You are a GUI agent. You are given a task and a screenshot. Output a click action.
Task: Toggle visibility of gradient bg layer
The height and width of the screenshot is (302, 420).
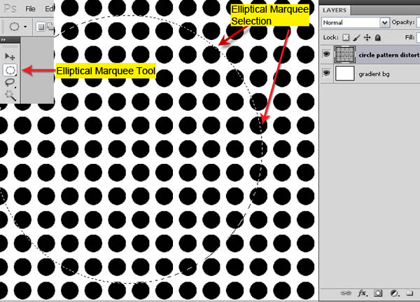(x=327, y=73)
